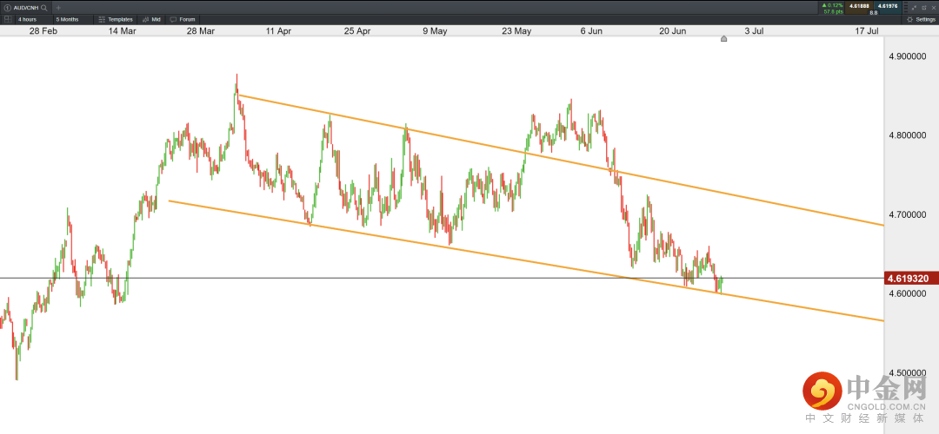This screenshot has width=939, height=434.
Task: Change the Mid price type
Action: point(151,19)
